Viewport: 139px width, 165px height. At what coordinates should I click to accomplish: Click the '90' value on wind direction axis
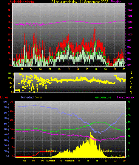tap(11, 87)
